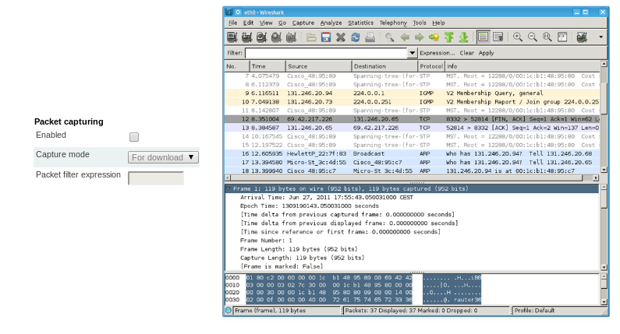The height and width of the screenshot is (334, 620).
Task: Click the Expression... button
Action: click(x=437, y=53)
